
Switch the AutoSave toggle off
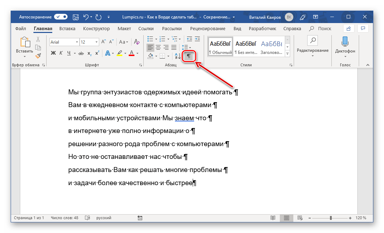pos(61,17)
